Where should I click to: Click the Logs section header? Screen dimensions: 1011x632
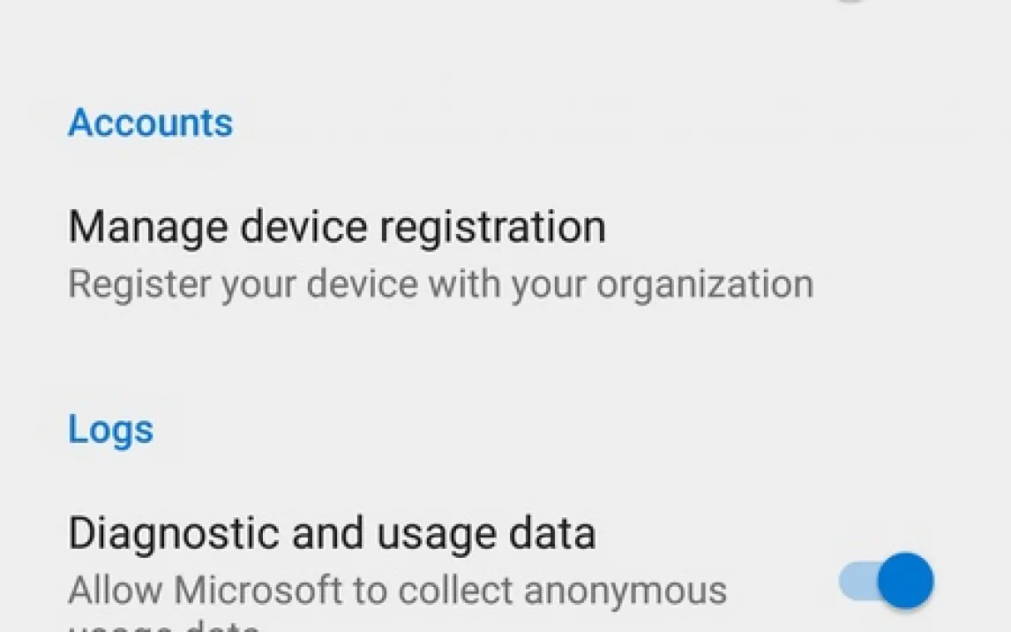[111, 430]
